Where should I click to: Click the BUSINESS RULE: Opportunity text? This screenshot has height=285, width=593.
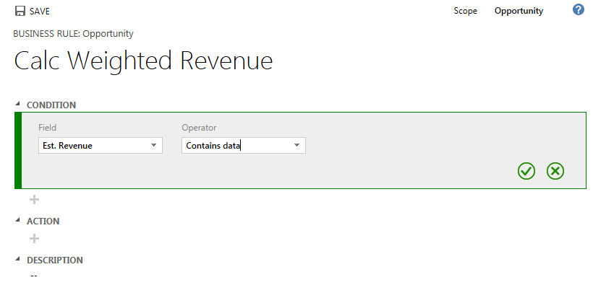(x=73, y=34)
